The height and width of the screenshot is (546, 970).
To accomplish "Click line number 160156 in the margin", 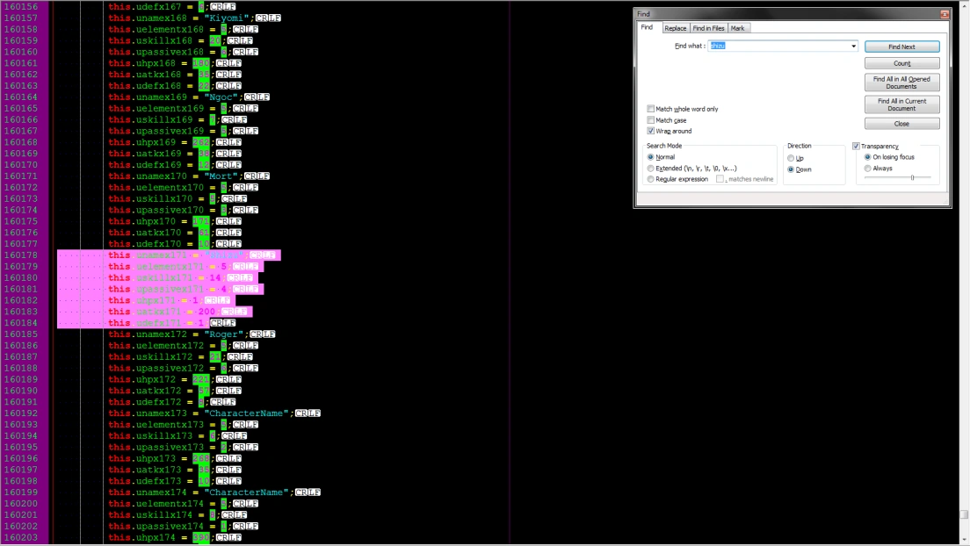I will click(20, 7).
